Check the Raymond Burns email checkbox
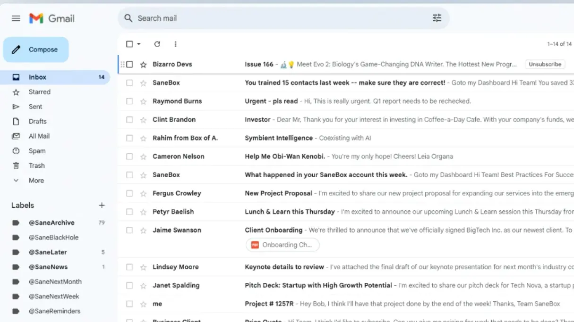Image resolution: width=574 pixels, height=322 pixels. (129, 101)
